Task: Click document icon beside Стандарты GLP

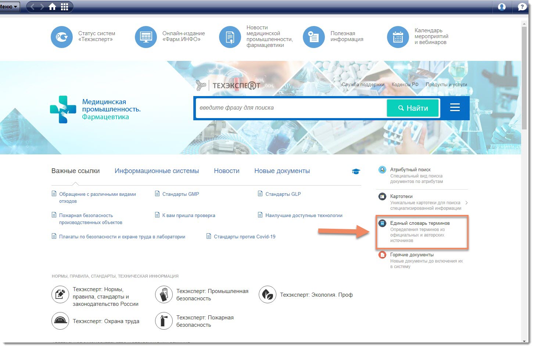Action: tap(260, 194)
